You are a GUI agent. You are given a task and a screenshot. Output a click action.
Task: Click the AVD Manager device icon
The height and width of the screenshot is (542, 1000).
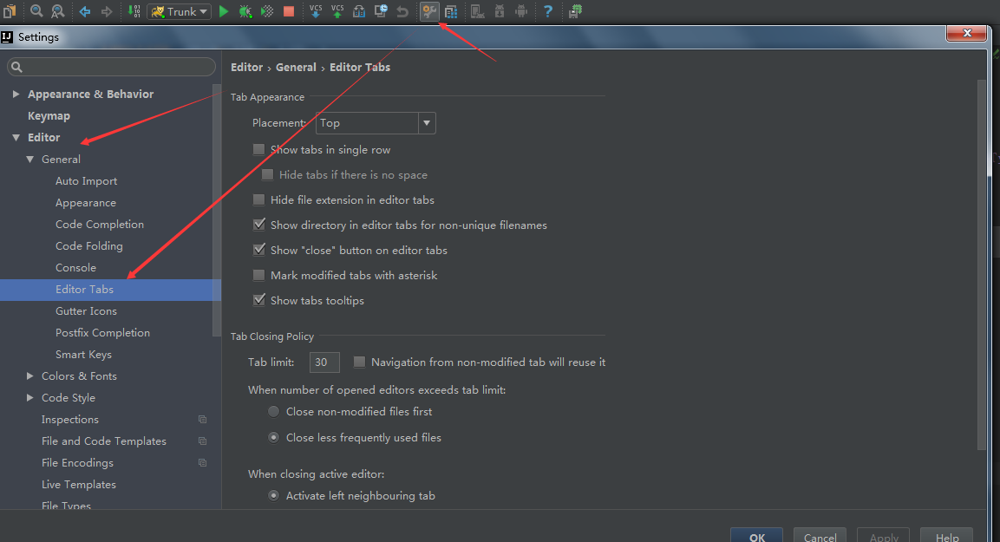(x=477, y=11)
